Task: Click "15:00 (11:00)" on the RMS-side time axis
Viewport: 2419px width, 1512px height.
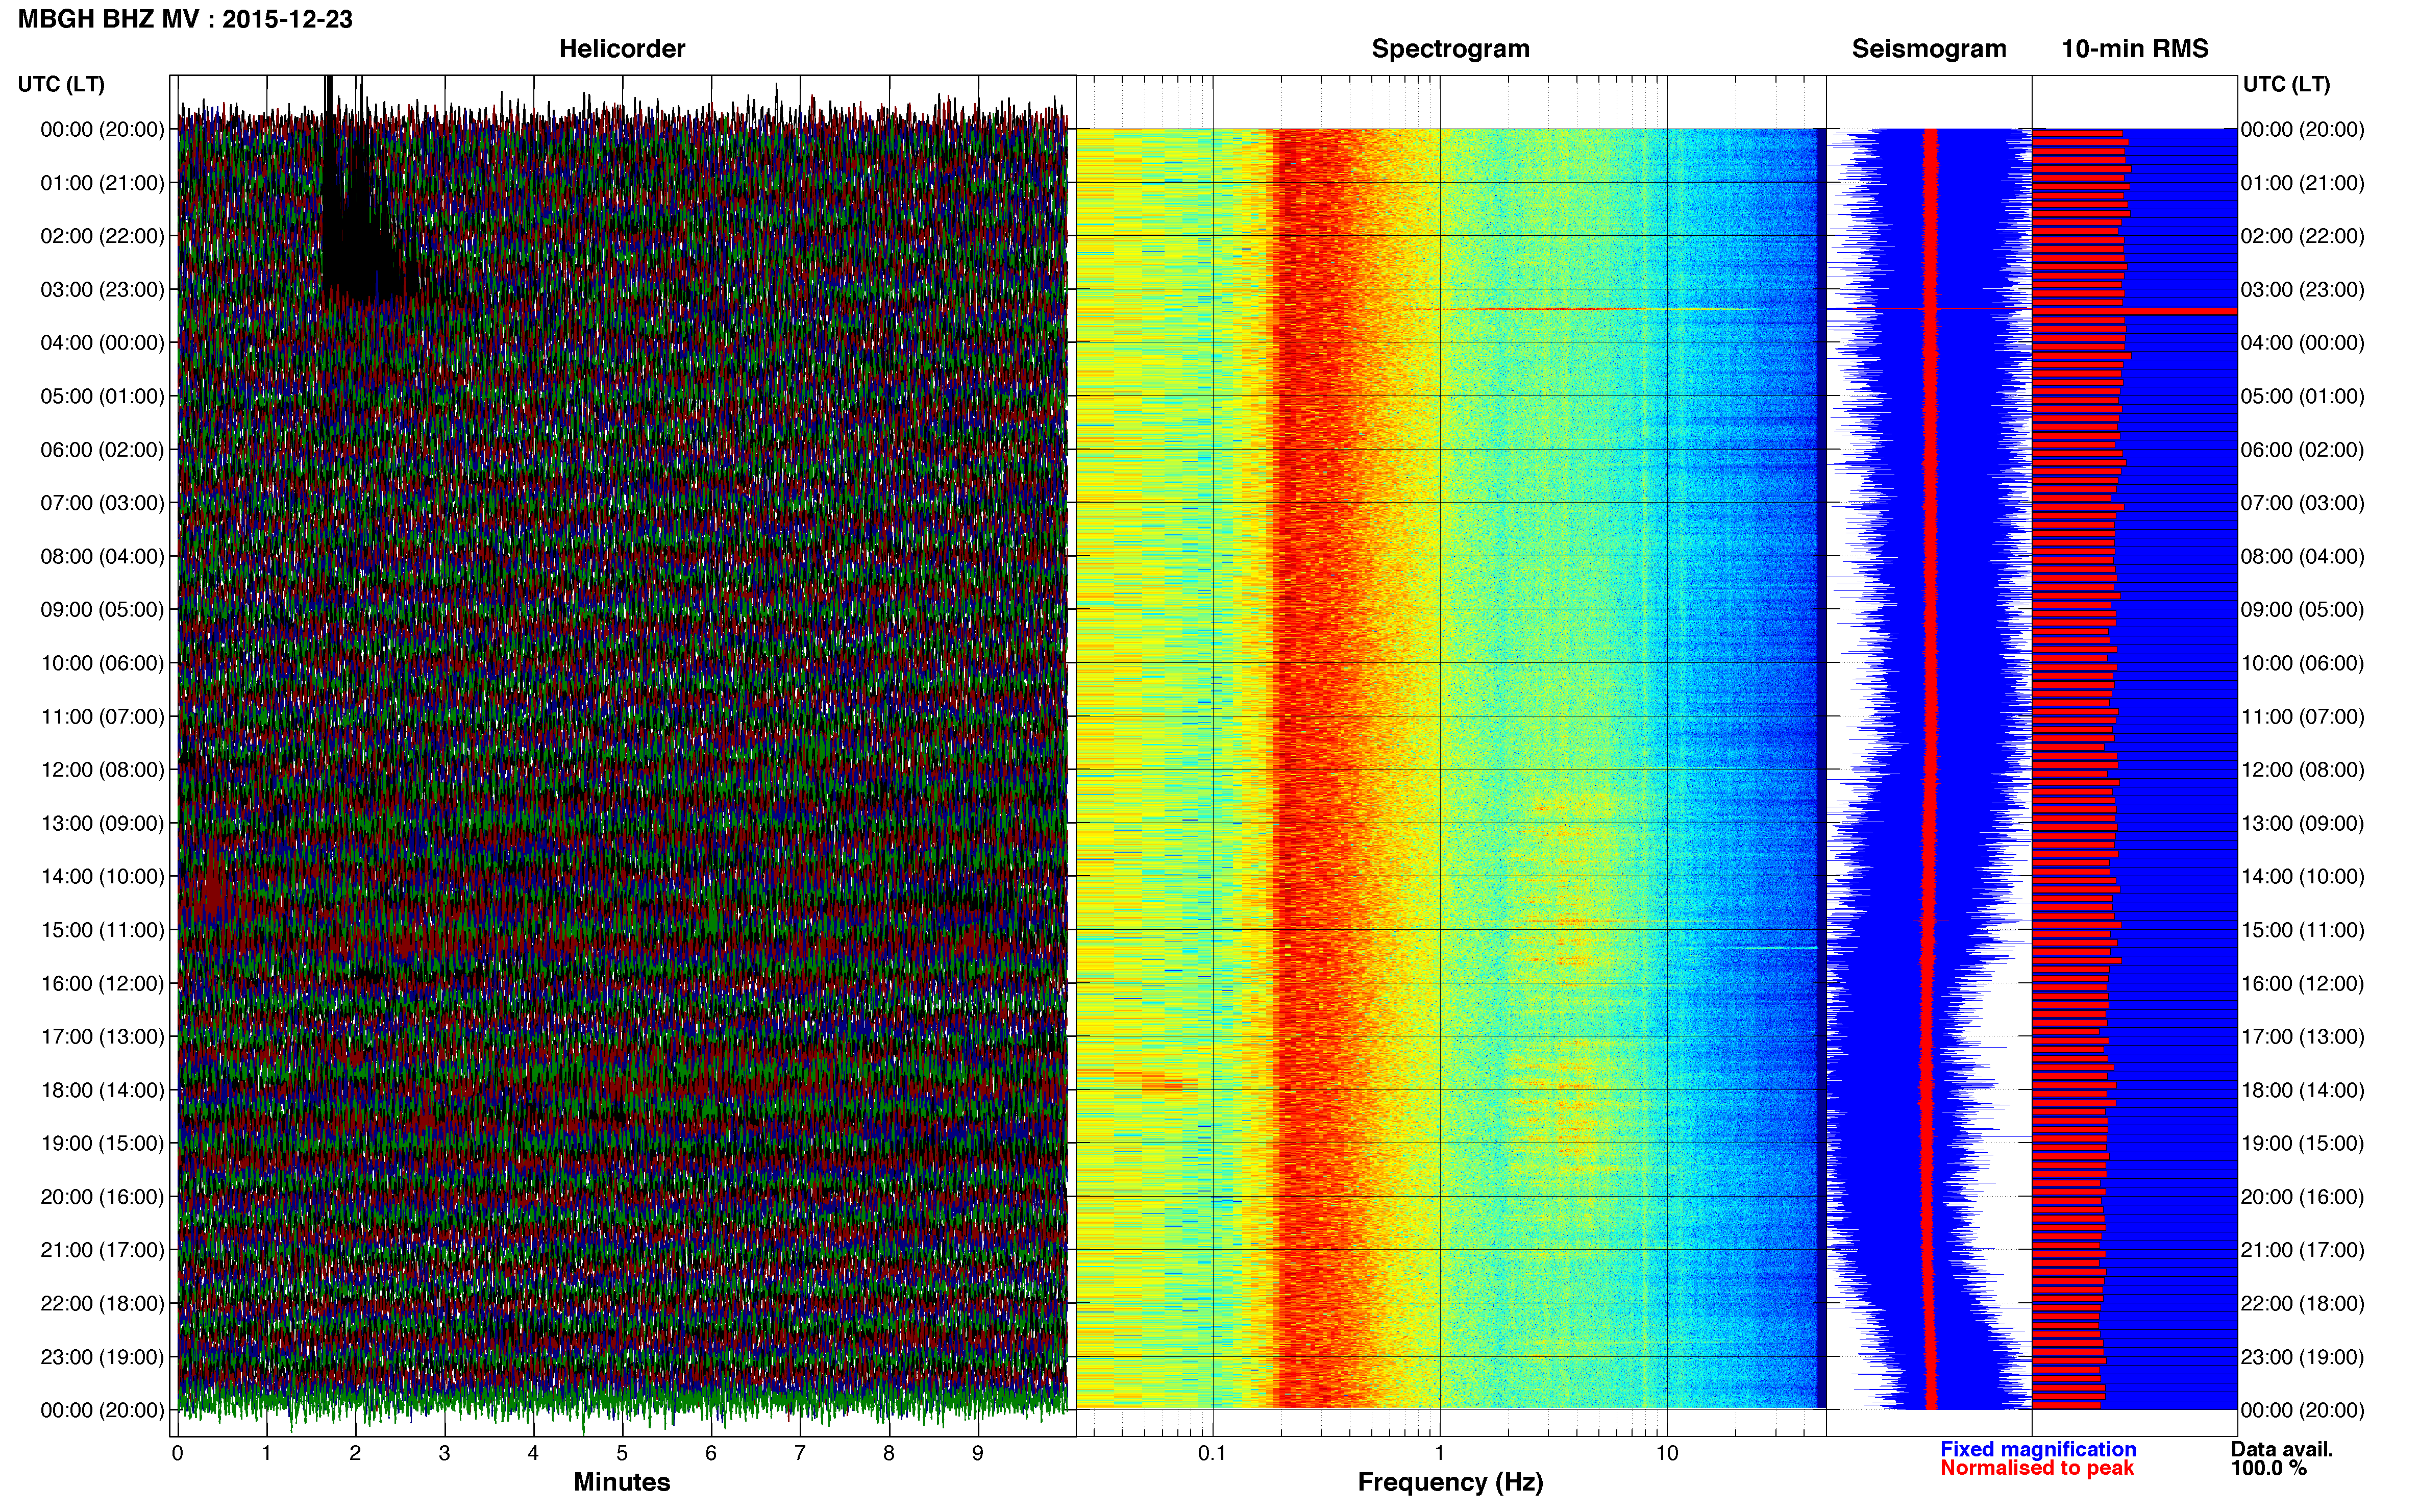Action: (x=2302, y=930)
